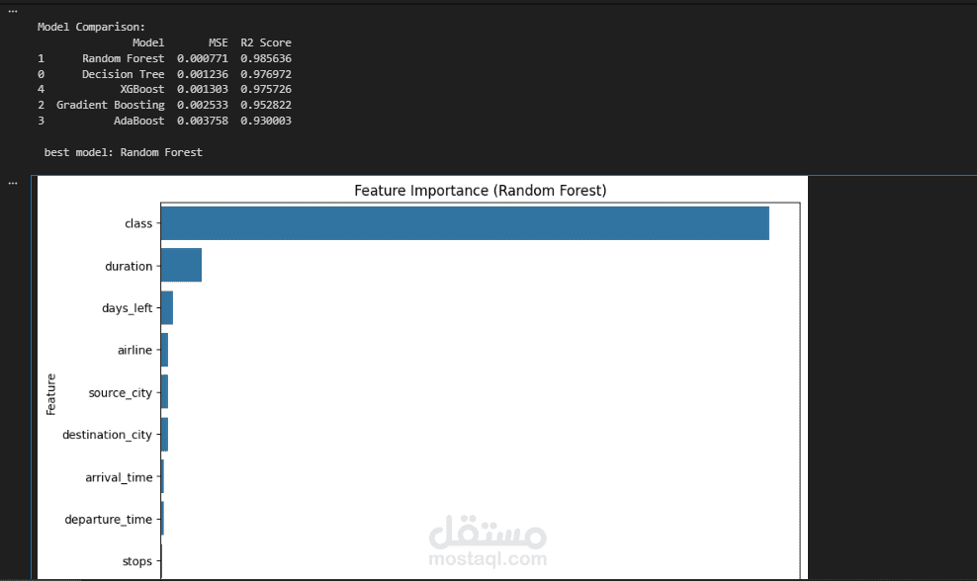The image size is (977, 581).
Task: Click the 'destination_city' feature bar
Action: (x=164, y=434)
